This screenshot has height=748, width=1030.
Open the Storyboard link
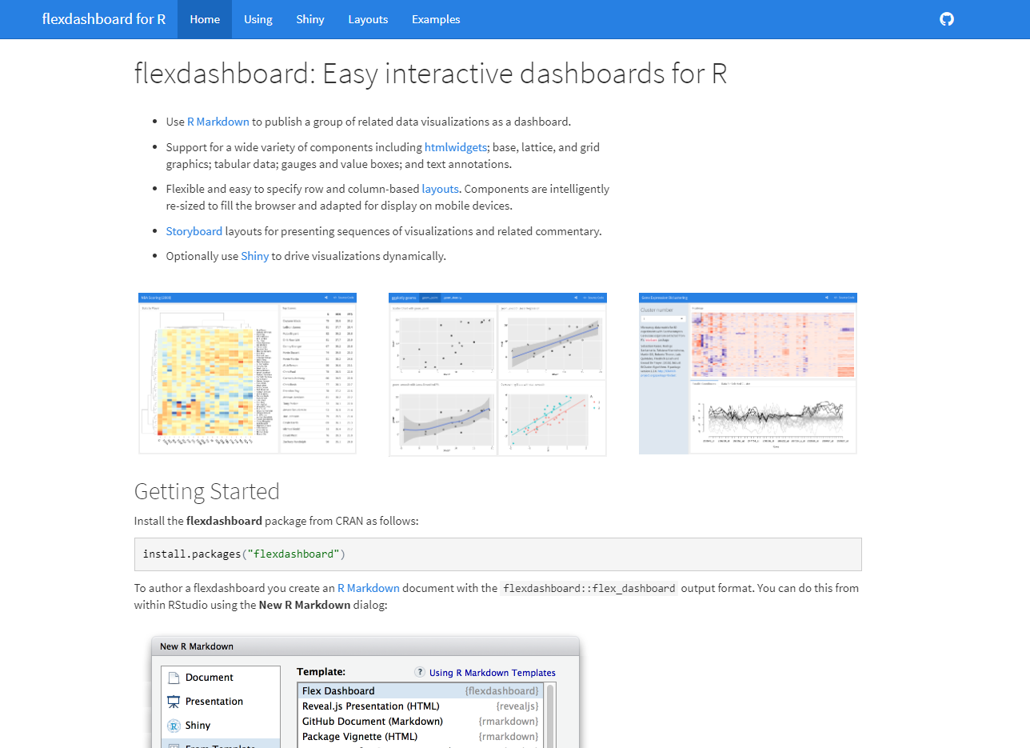pyautogui.click(x=194, y=231)
